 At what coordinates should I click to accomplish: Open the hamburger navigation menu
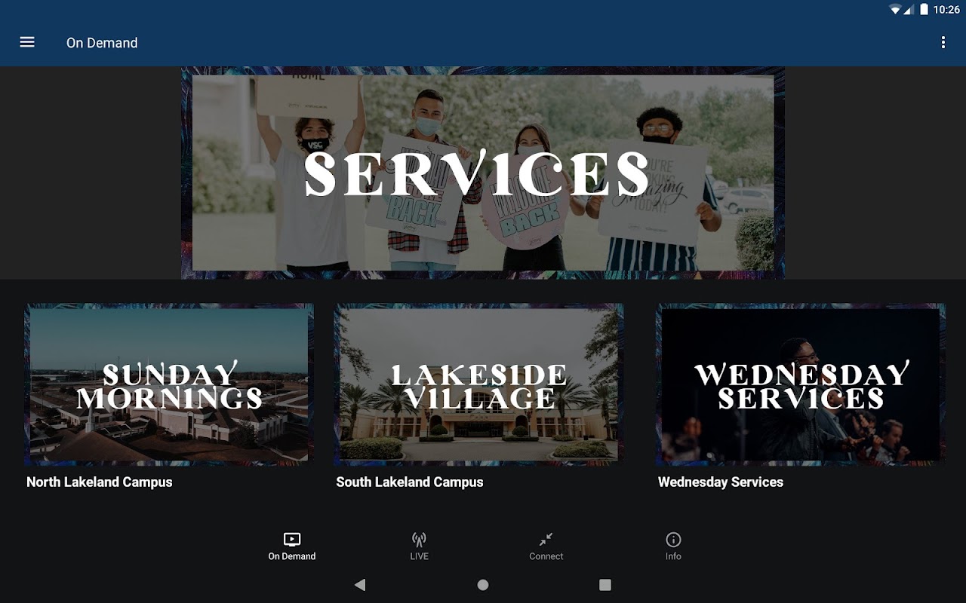click(27, 42)
